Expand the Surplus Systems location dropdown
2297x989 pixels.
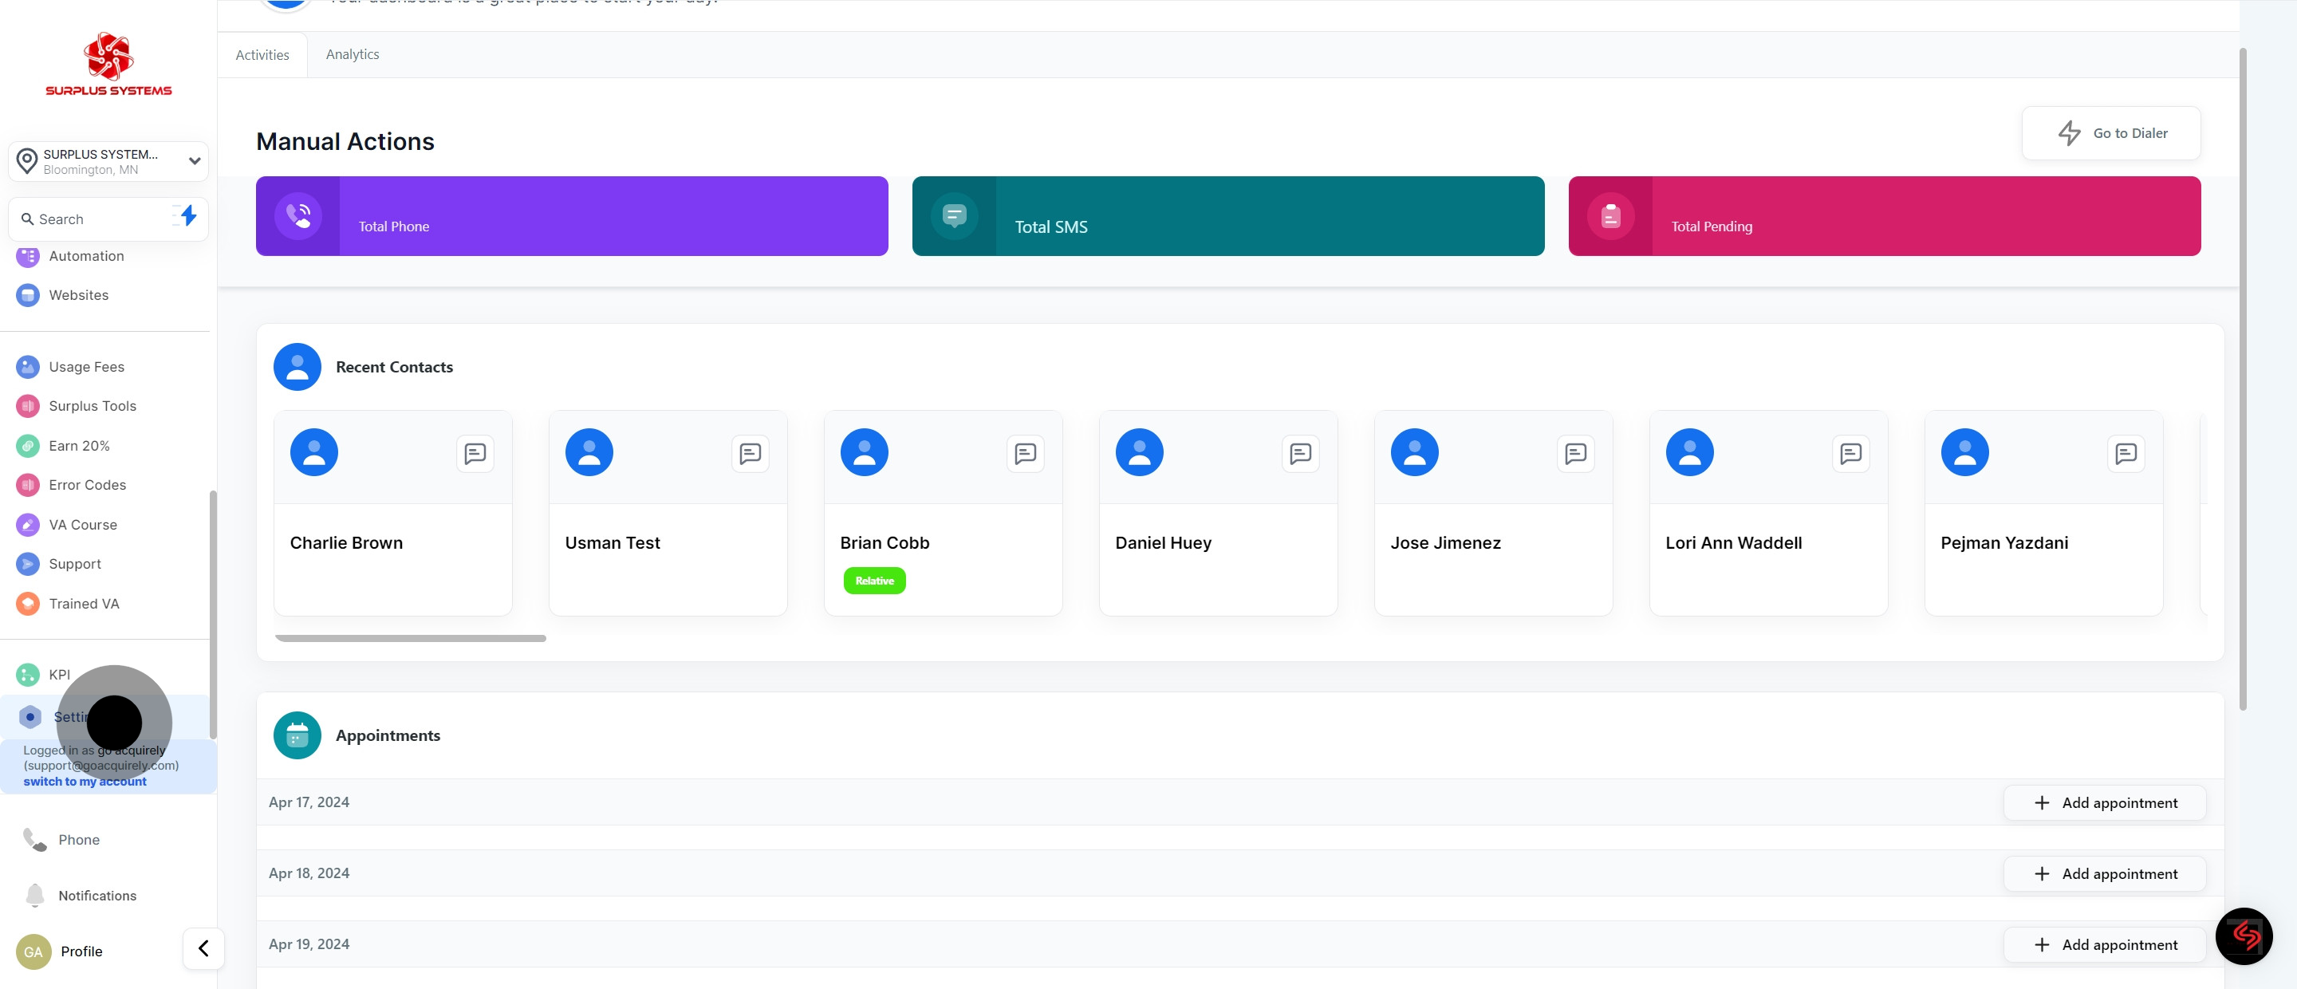click(195, 161)
